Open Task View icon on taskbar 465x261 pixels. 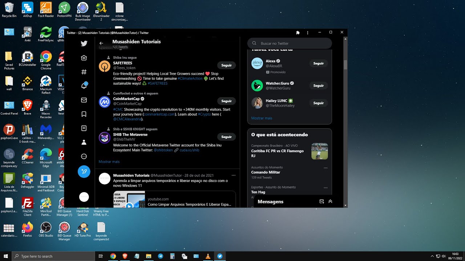[x=101, y=256]
